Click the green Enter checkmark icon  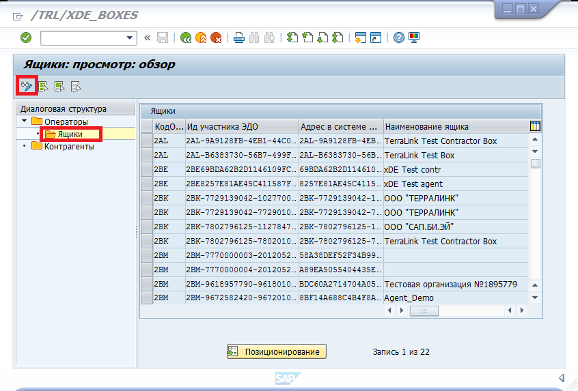[x=26, y=38]
